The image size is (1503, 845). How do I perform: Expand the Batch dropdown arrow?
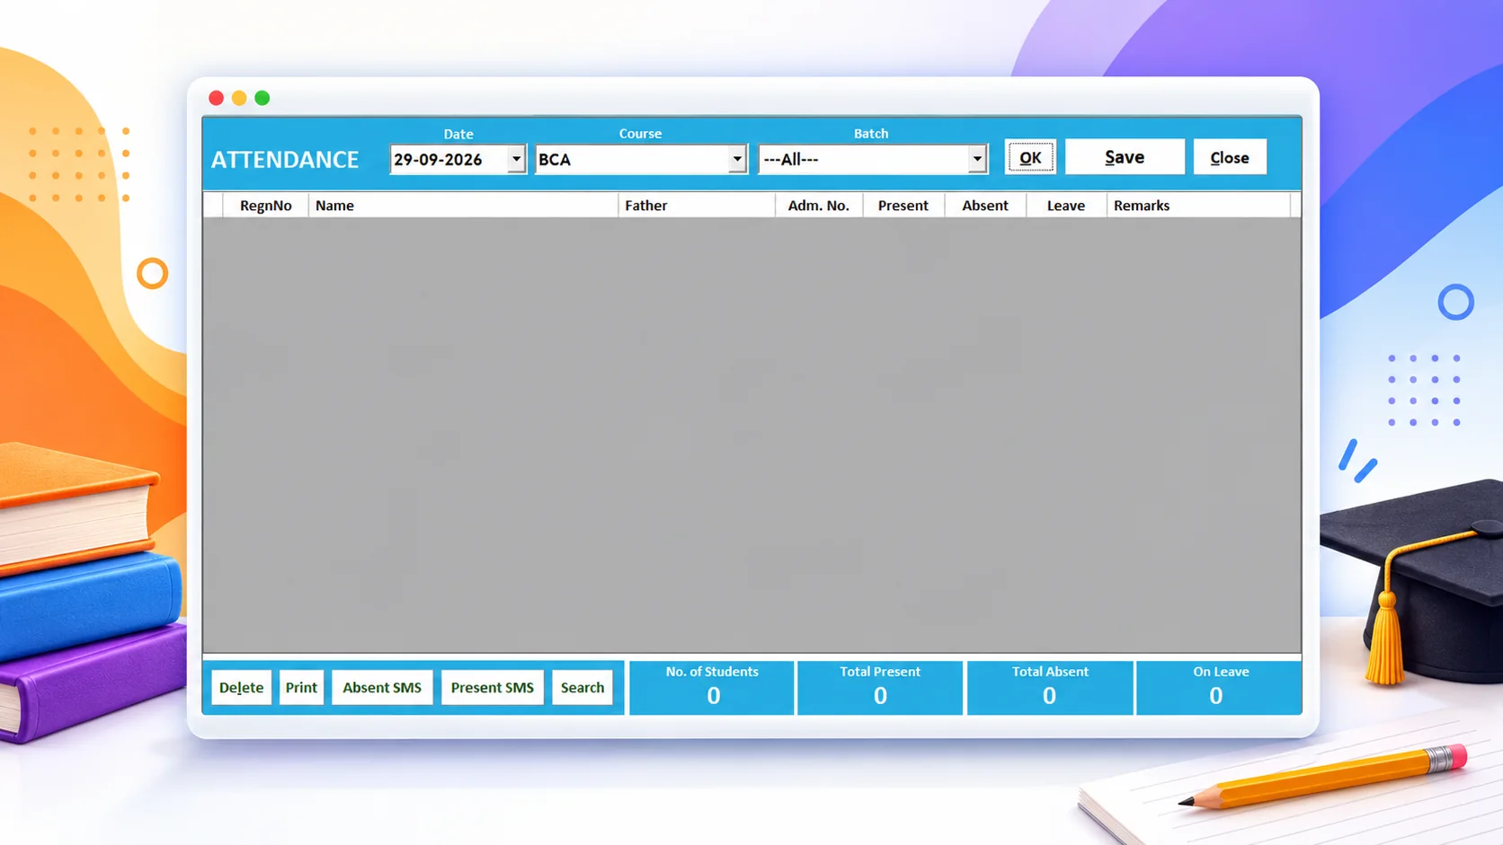[x=977, y=160]
